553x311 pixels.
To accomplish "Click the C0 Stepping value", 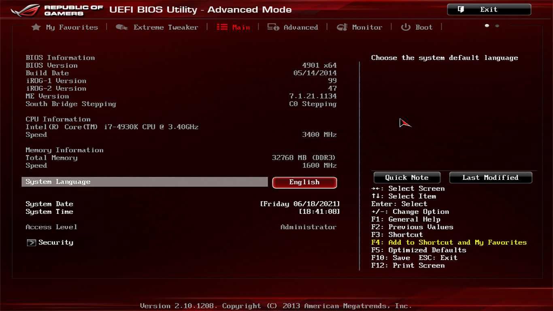I will point(313,104).
